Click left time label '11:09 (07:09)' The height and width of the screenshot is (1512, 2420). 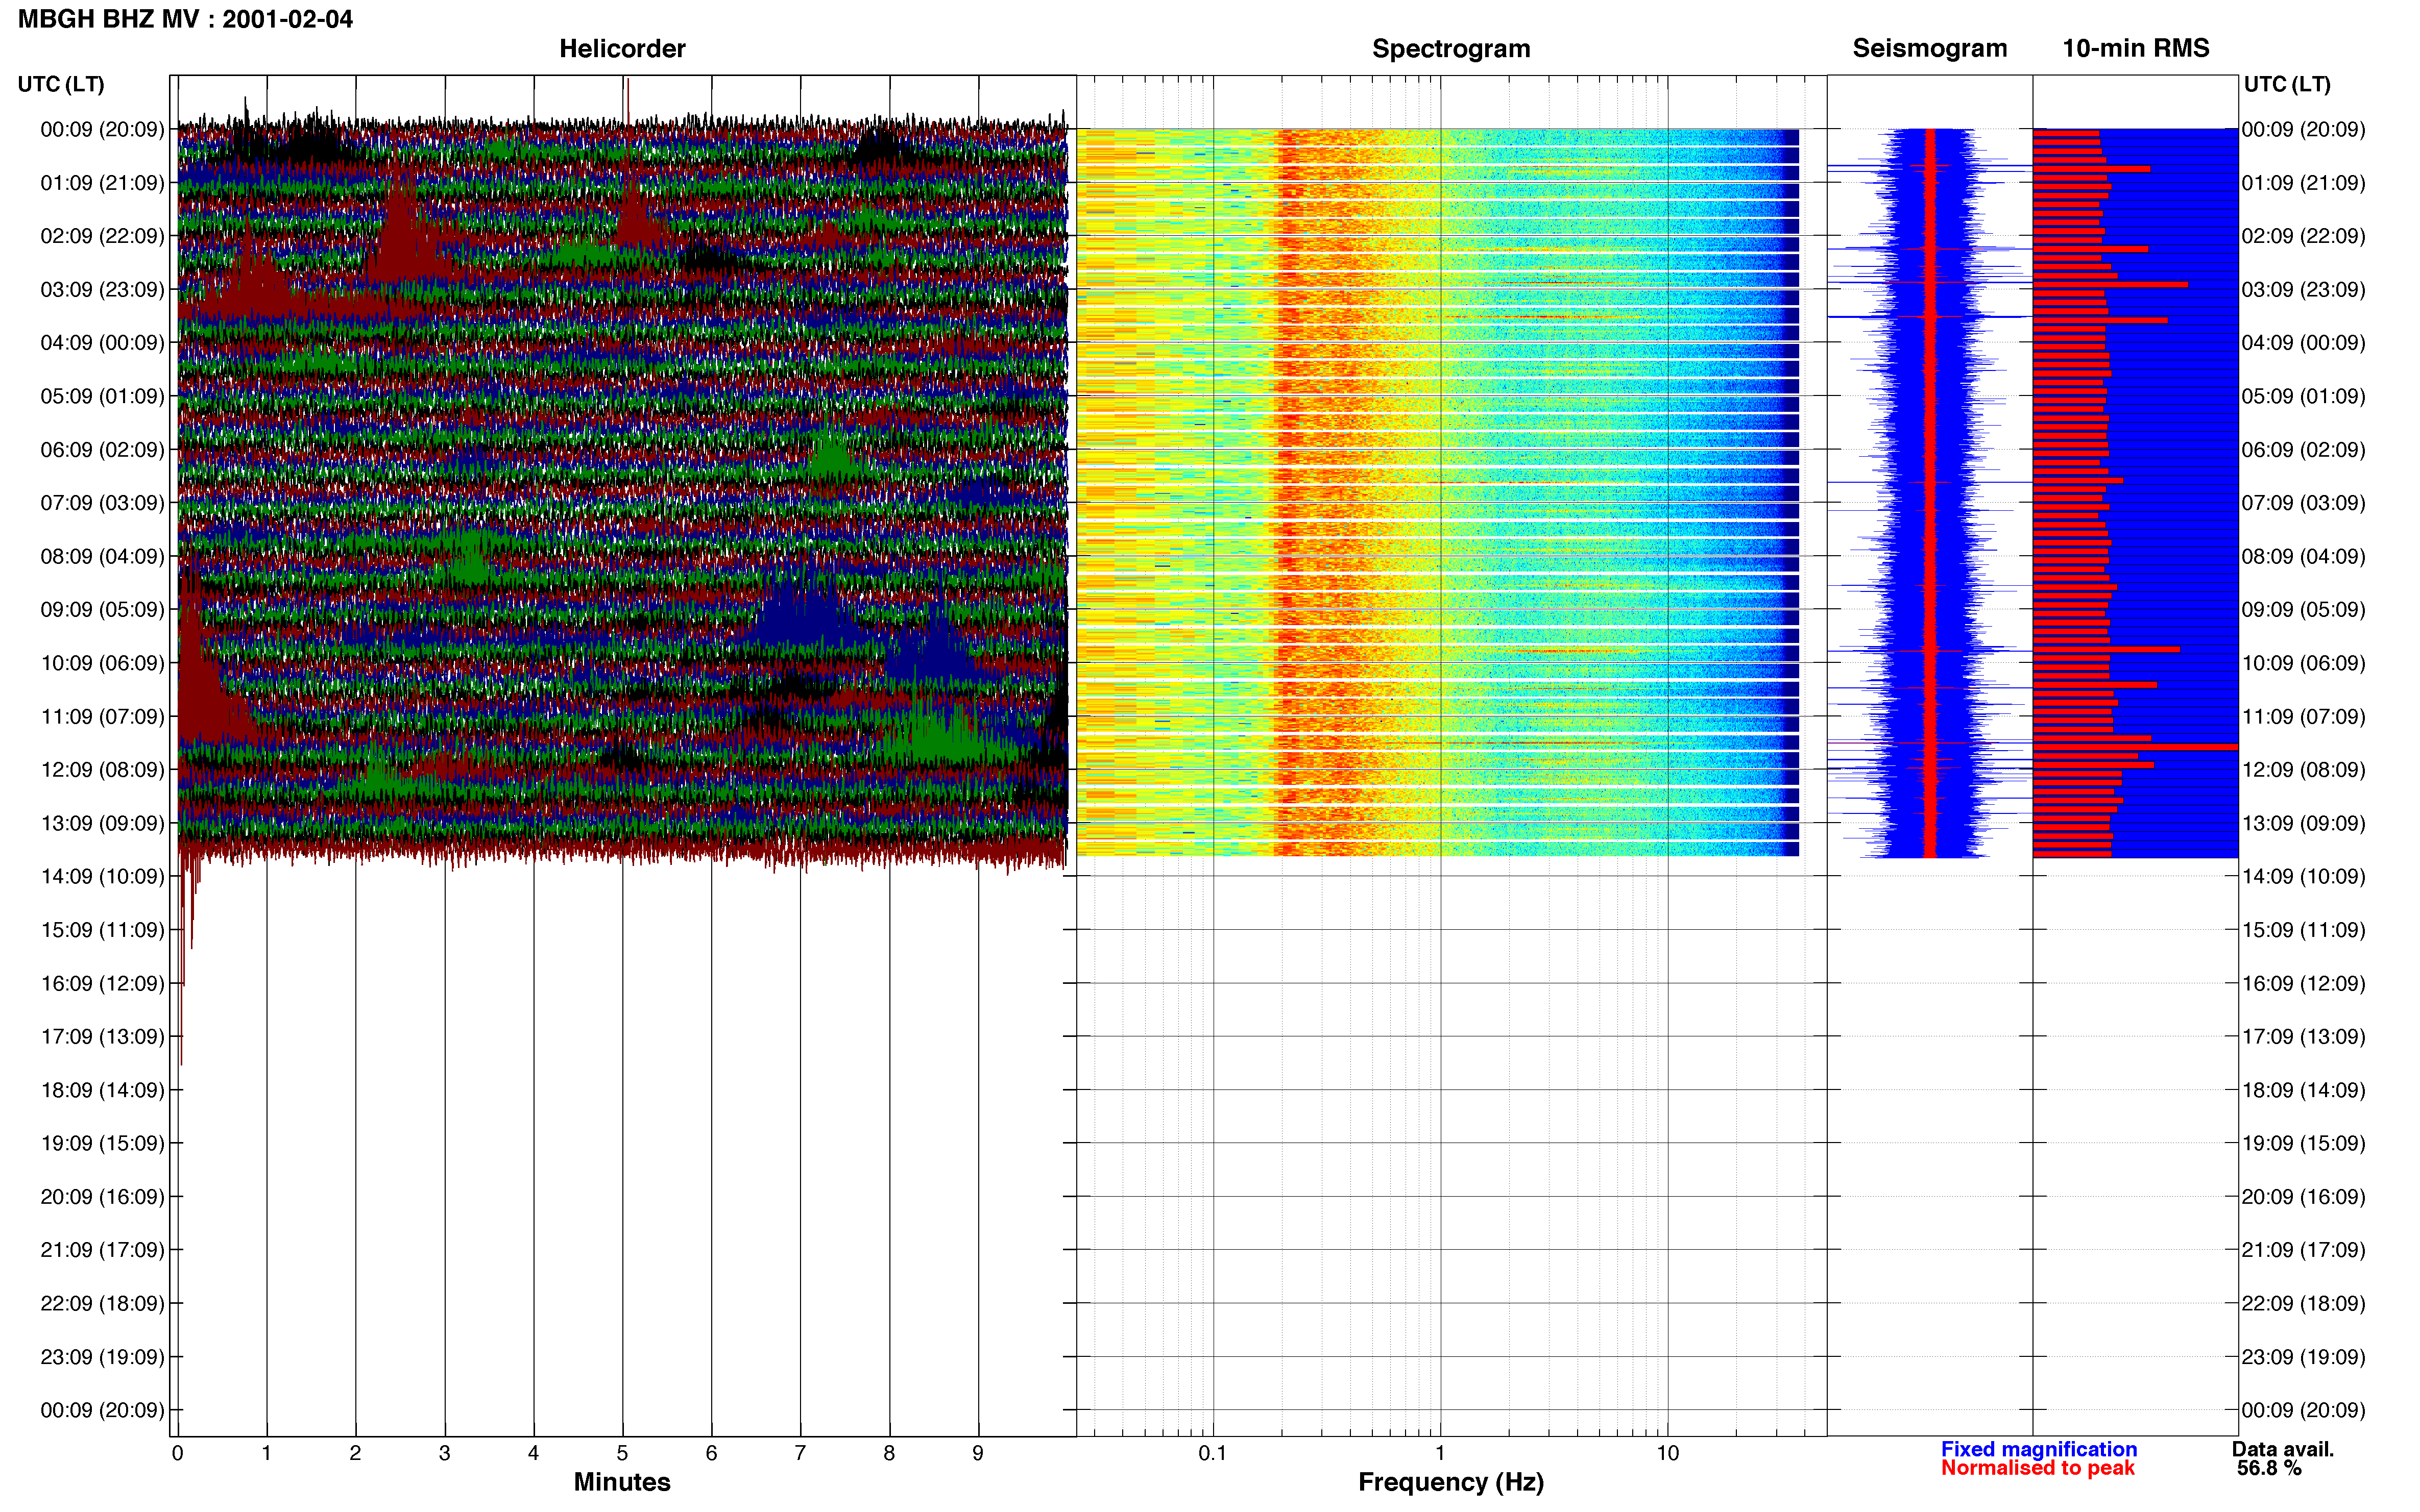click(102, 716)
